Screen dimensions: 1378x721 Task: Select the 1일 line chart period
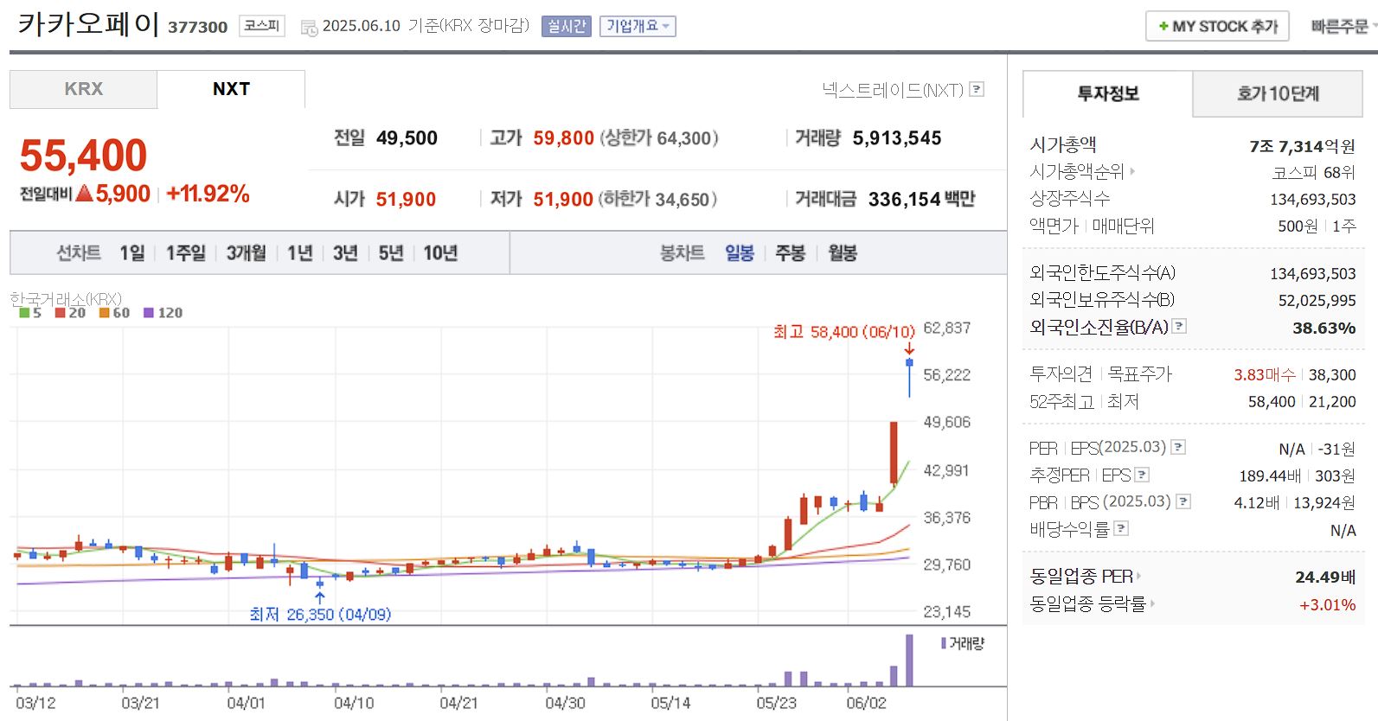[132, 253]
